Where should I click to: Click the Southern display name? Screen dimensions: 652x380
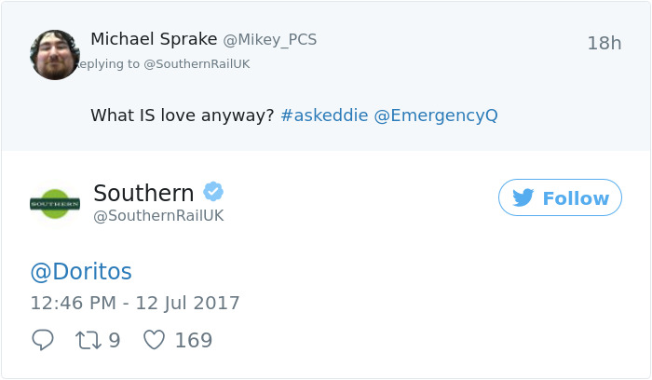[143, 193]
